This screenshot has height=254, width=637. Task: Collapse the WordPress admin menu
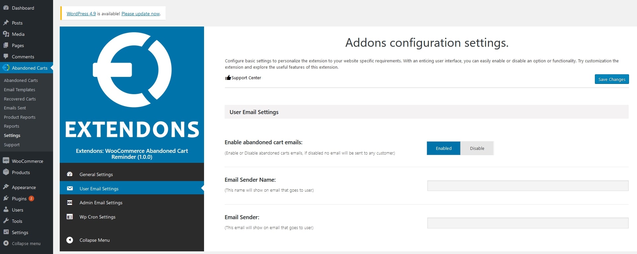point(26,243)
